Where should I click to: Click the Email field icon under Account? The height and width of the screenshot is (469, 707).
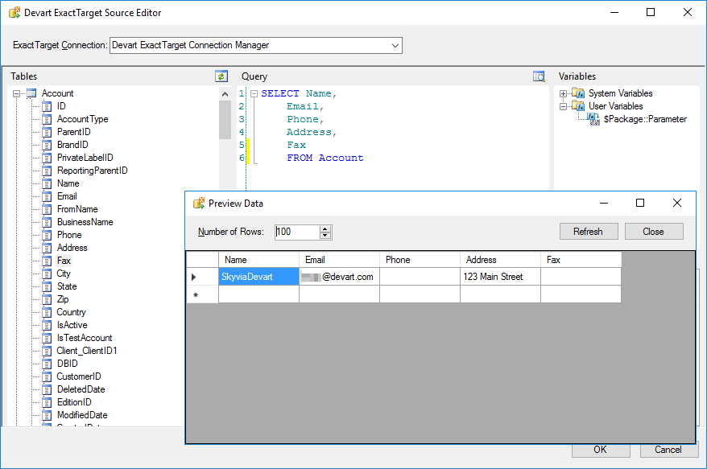[46, 195]
